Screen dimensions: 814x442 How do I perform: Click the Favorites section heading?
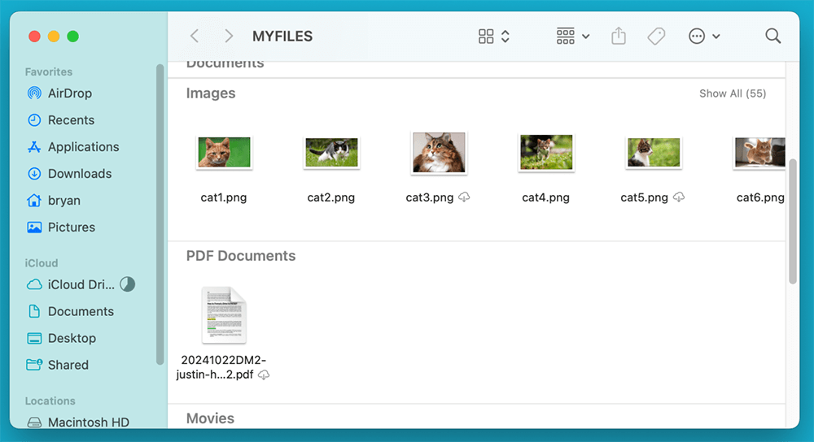point(49,72)
